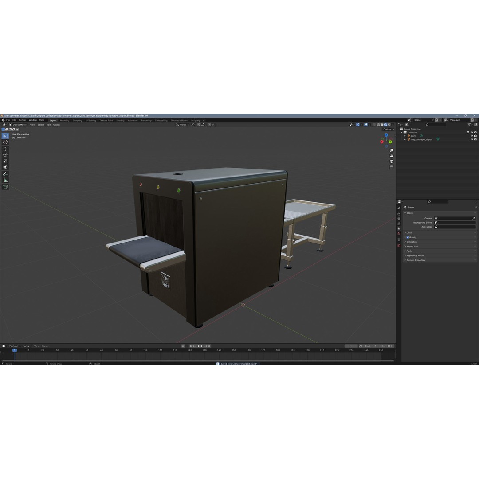
Task: Open the Output properties tab
Action: pos(399,219)
